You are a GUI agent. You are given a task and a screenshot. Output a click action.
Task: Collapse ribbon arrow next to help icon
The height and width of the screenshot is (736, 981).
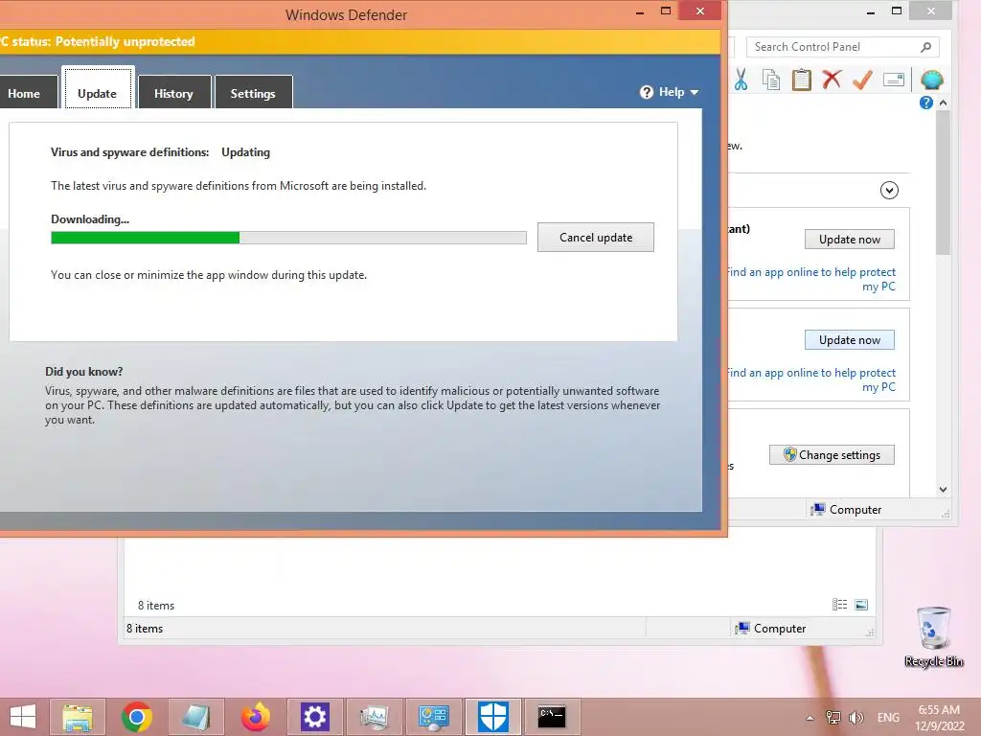pyautogui.click(x=943, y=103)
